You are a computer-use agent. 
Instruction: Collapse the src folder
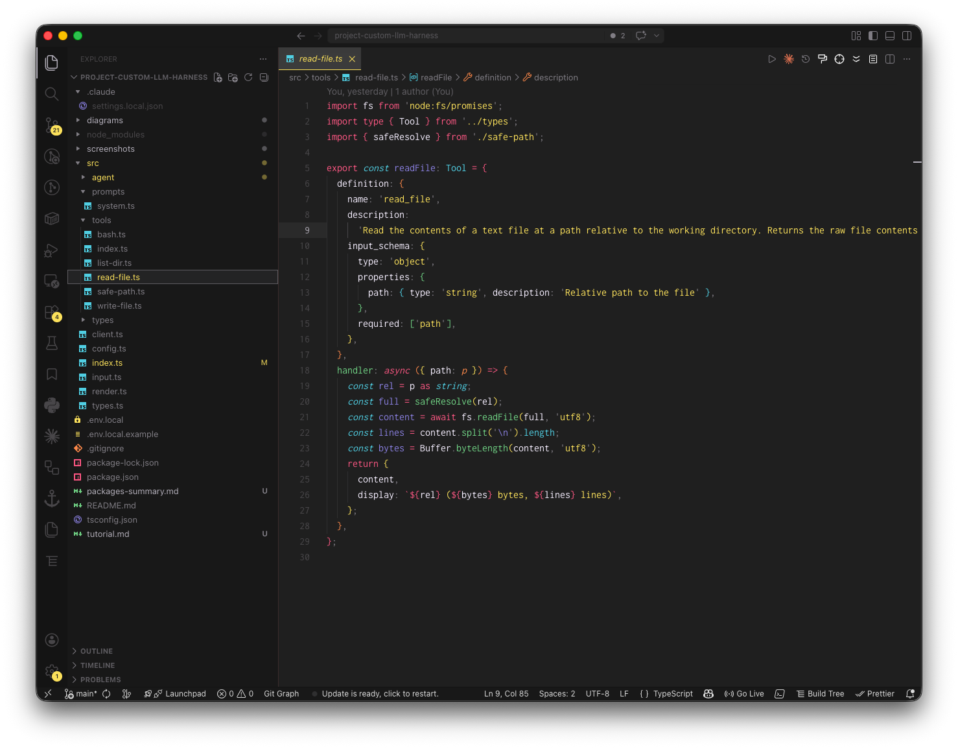pyautogui.click(x=172, y=163)
